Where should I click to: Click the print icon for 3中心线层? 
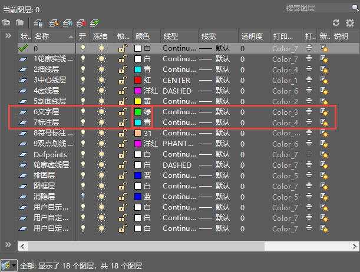pos(310,81)
